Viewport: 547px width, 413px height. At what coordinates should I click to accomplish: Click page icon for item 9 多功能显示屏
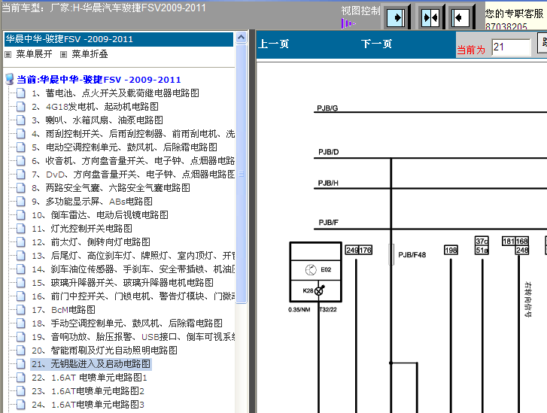[x=21, y=202]
